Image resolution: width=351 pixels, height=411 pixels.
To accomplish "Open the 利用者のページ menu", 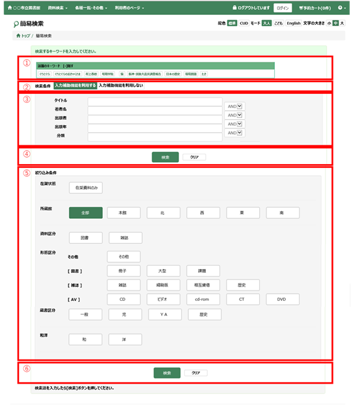I will (x=129, y=8).
